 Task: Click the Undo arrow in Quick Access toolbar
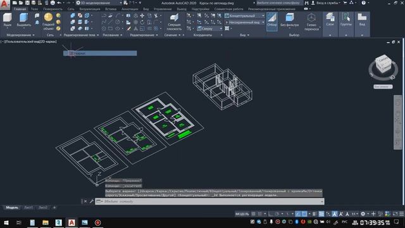[x=59, y=3]
